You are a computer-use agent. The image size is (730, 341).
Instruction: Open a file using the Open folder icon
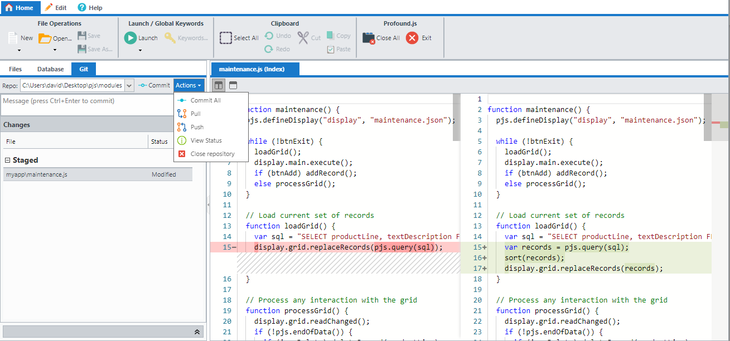point(43,38)
